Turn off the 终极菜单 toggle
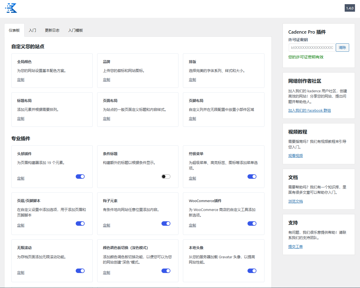The height and width of the screenshot is (288, 360). pos(252,177)
